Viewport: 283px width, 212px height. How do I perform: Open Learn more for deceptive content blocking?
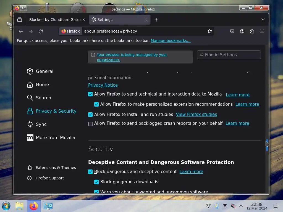pos(191,172)
